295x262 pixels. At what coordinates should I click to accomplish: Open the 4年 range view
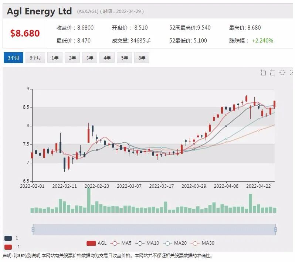click(x=107, y=58)
